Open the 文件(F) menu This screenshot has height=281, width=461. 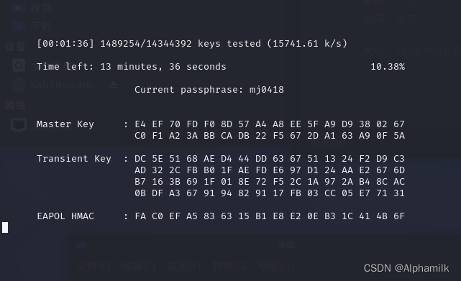point(94,267)
